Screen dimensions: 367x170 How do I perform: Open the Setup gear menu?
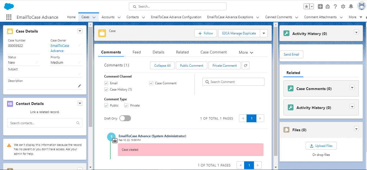tap(343, 7)
